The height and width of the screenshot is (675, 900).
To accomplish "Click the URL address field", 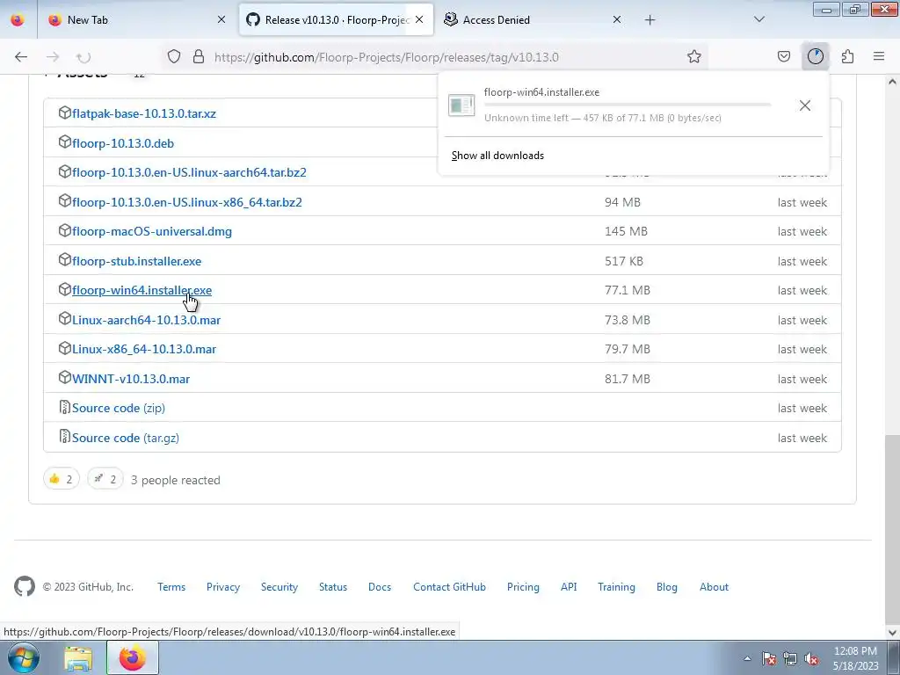I will [436, 57].
